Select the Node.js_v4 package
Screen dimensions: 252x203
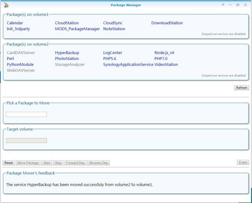(164, 52)
